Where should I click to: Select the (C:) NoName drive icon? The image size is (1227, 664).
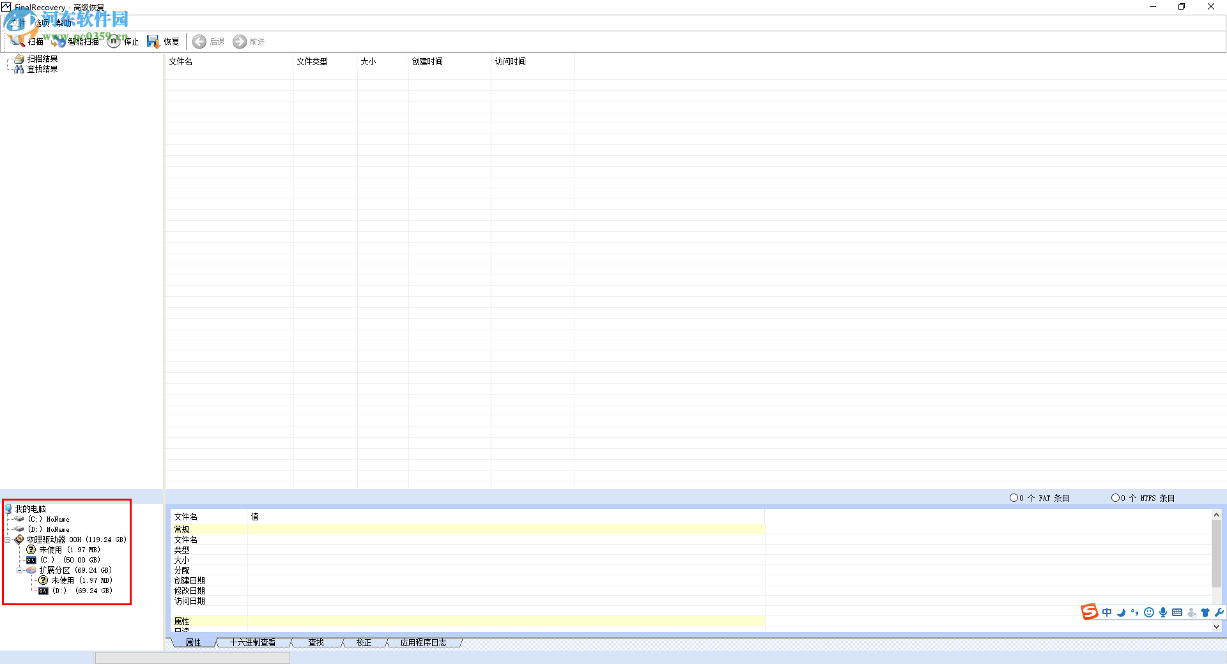click(19, 519)
